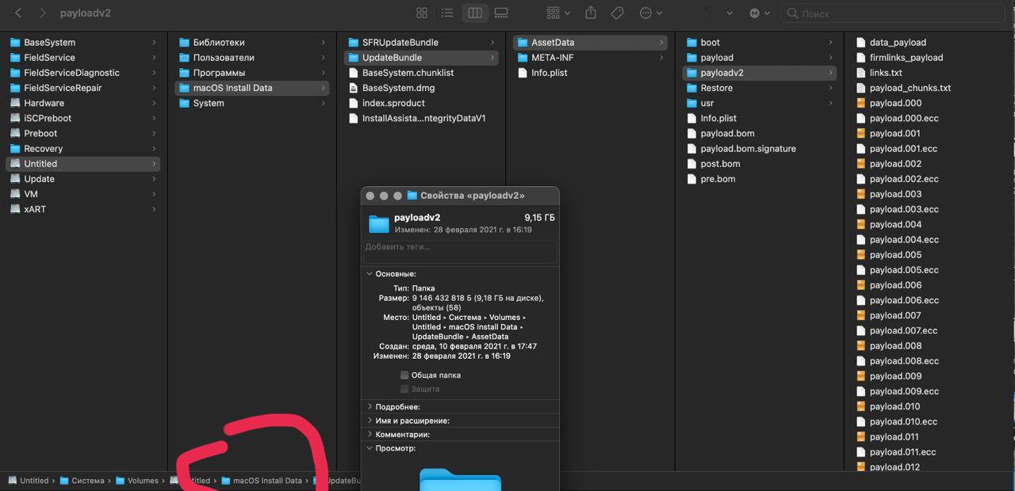The image size is (1015, 491).
Task: Click the SFRUpdateBundle folder icon
Action: point(354,43)
